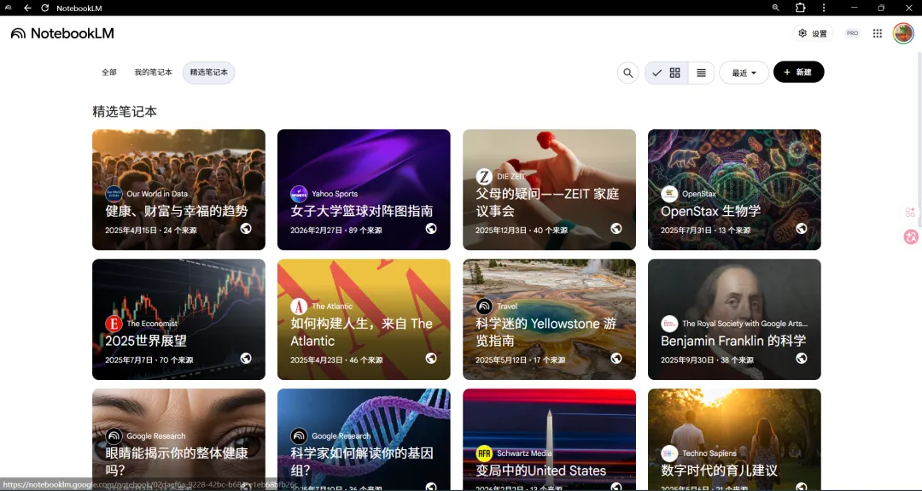Image resolution: width=922 pixels, height=491 pixels.
Task: Click globe icon on 2025世界展望 card
Action: 246,358
